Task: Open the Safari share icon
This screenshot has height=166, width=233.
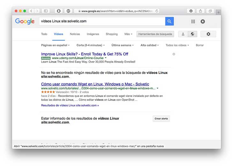Action: coord(200,11)
